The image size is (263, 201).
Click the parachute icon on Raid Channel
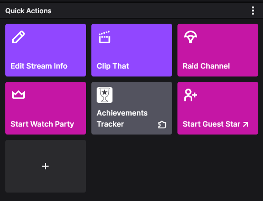pyautogui.click(x=191, y=37)
